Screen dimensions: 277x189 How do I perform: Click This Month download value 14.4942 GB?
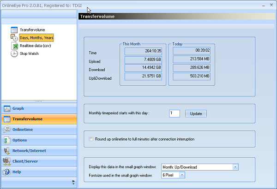[143, 68]
